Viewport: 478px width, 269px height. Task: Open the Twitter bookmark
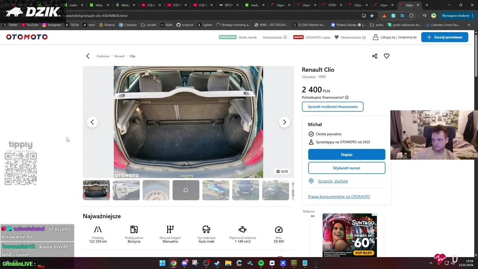pos(10,25)
